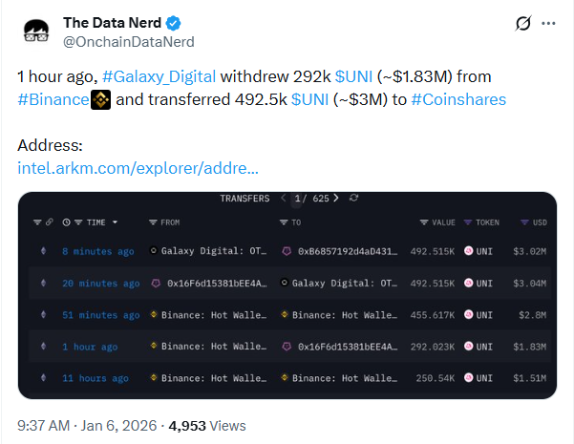Click the 8 minutes ago transfer timestamp
This screenshot has width=574, height=444.
(98, 251)
